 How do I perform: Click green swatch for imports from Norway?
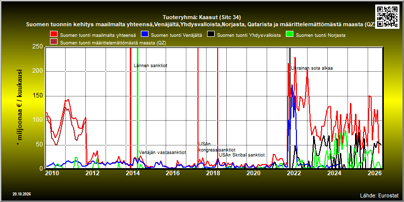[x=289, y=34]
